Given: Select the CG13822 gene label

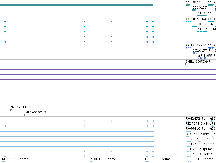Looking at the screenshot, I should (x=193, y=2).
